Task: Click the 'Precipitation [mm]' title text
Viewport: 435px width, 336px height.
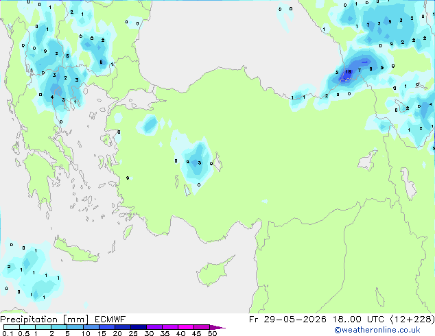Action: 44,320
